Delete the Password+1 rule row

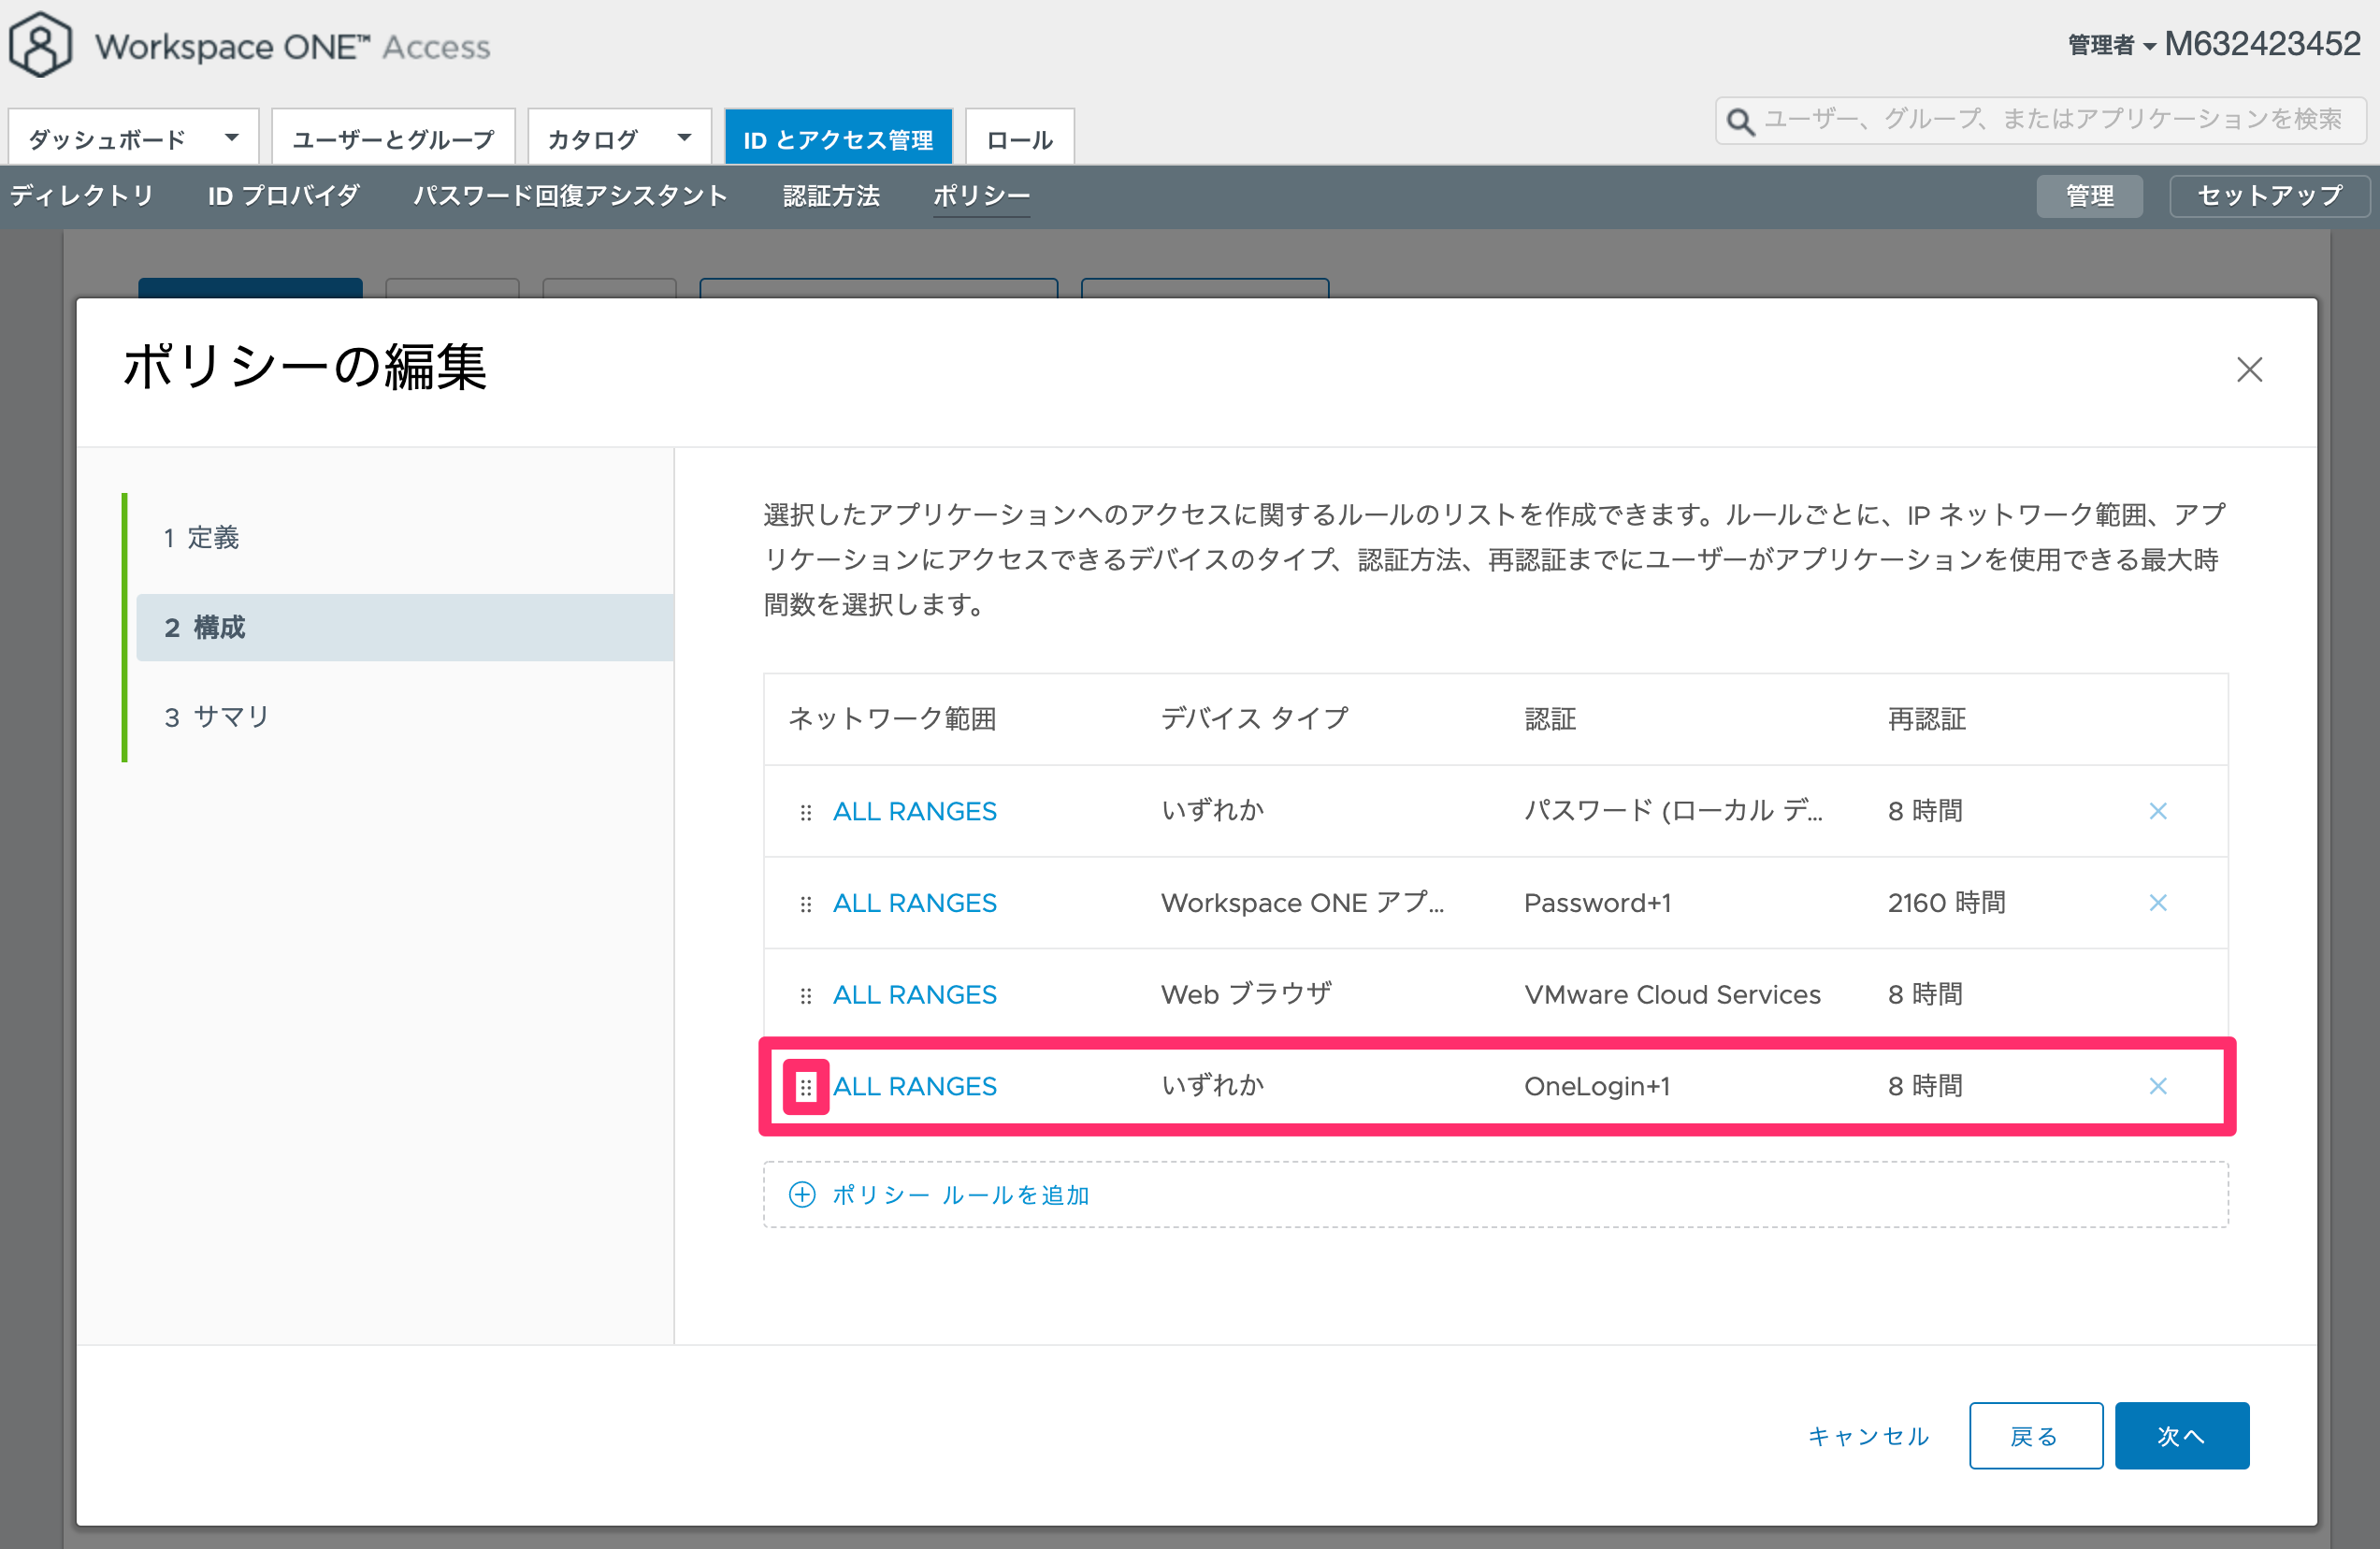(2158, 903)
